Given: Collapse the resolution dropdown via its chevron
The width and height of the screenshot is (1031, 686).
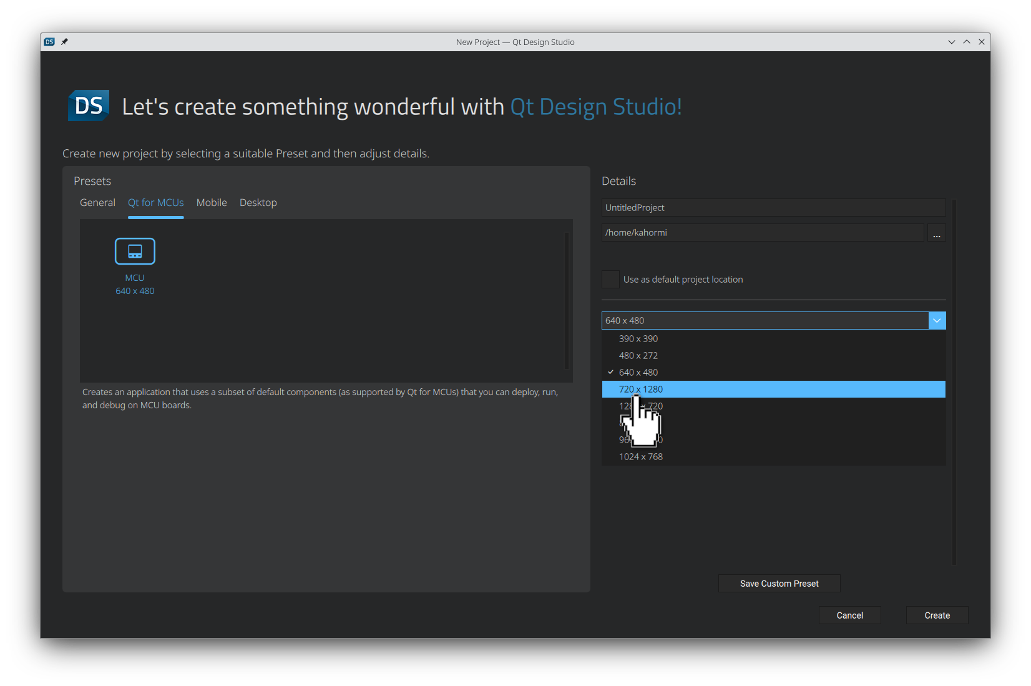Looking at the screenshot, I should click(937, 320).
